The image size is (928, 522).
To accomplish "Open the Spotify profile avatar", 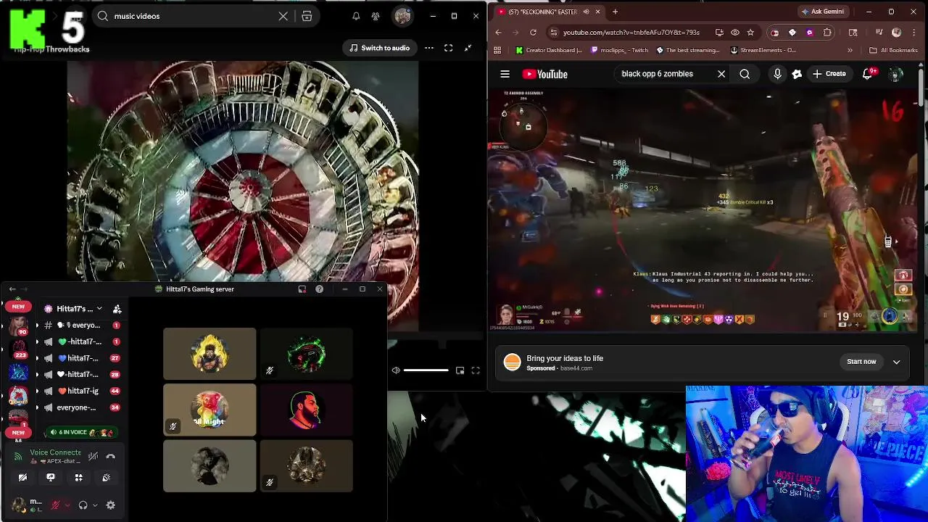I will tap(402, 16).
